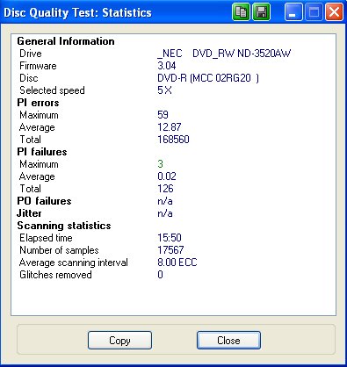347x367 pixels.
Task: Click the 'General Information' heading
Action: point(66,41)
